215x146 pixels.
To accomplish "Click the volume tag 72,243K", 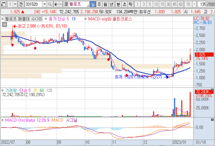I will (x=204, y=92).
